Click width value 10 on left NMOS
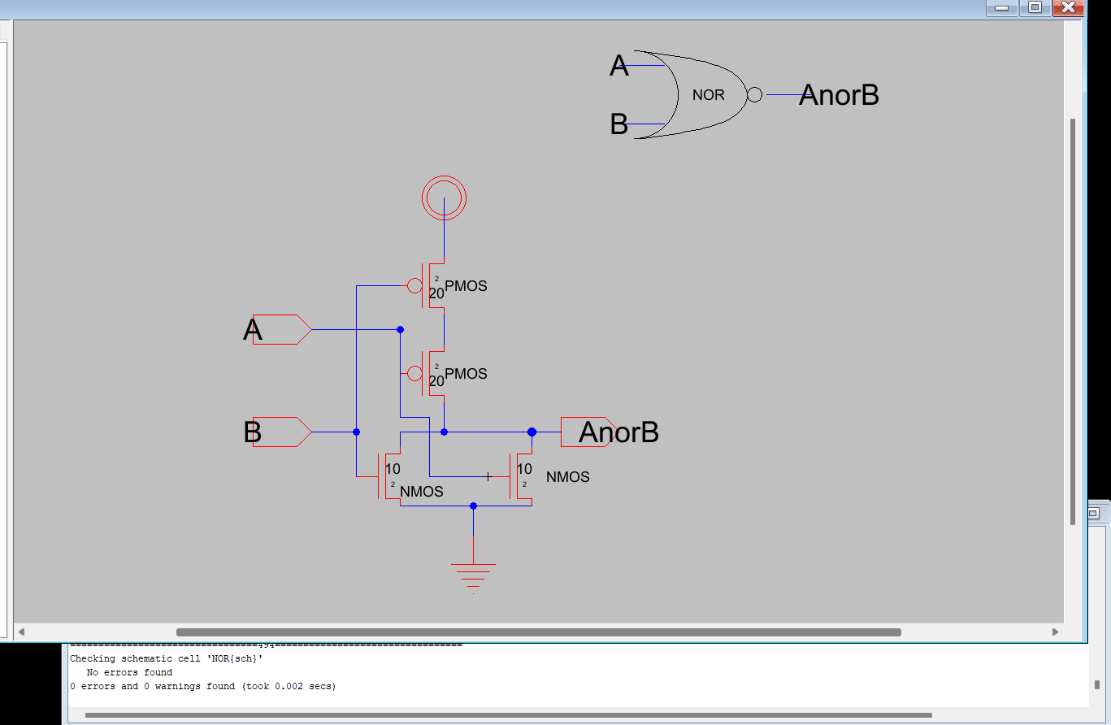The width and height of the screenshot is (1111, 725). [x=393, y=469]
